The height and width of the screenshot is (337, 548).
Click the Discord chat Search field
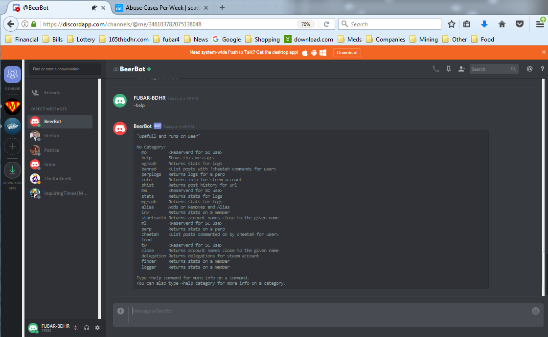(x=494, y=69)
